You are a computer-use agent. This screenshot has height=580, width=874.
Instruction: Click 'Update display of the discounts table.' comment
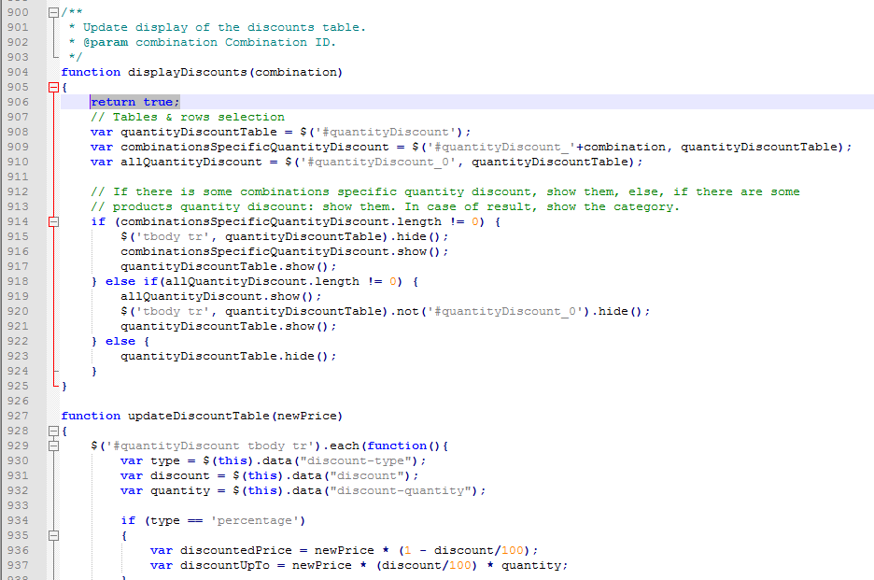pos(224,27)
